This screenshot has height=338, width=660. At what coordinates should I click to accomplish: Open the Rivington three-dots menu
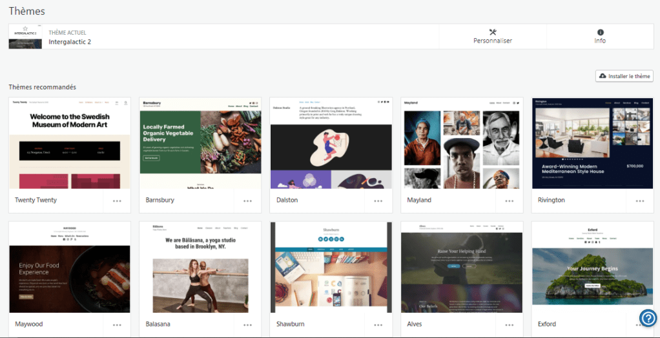coord(639,201)
